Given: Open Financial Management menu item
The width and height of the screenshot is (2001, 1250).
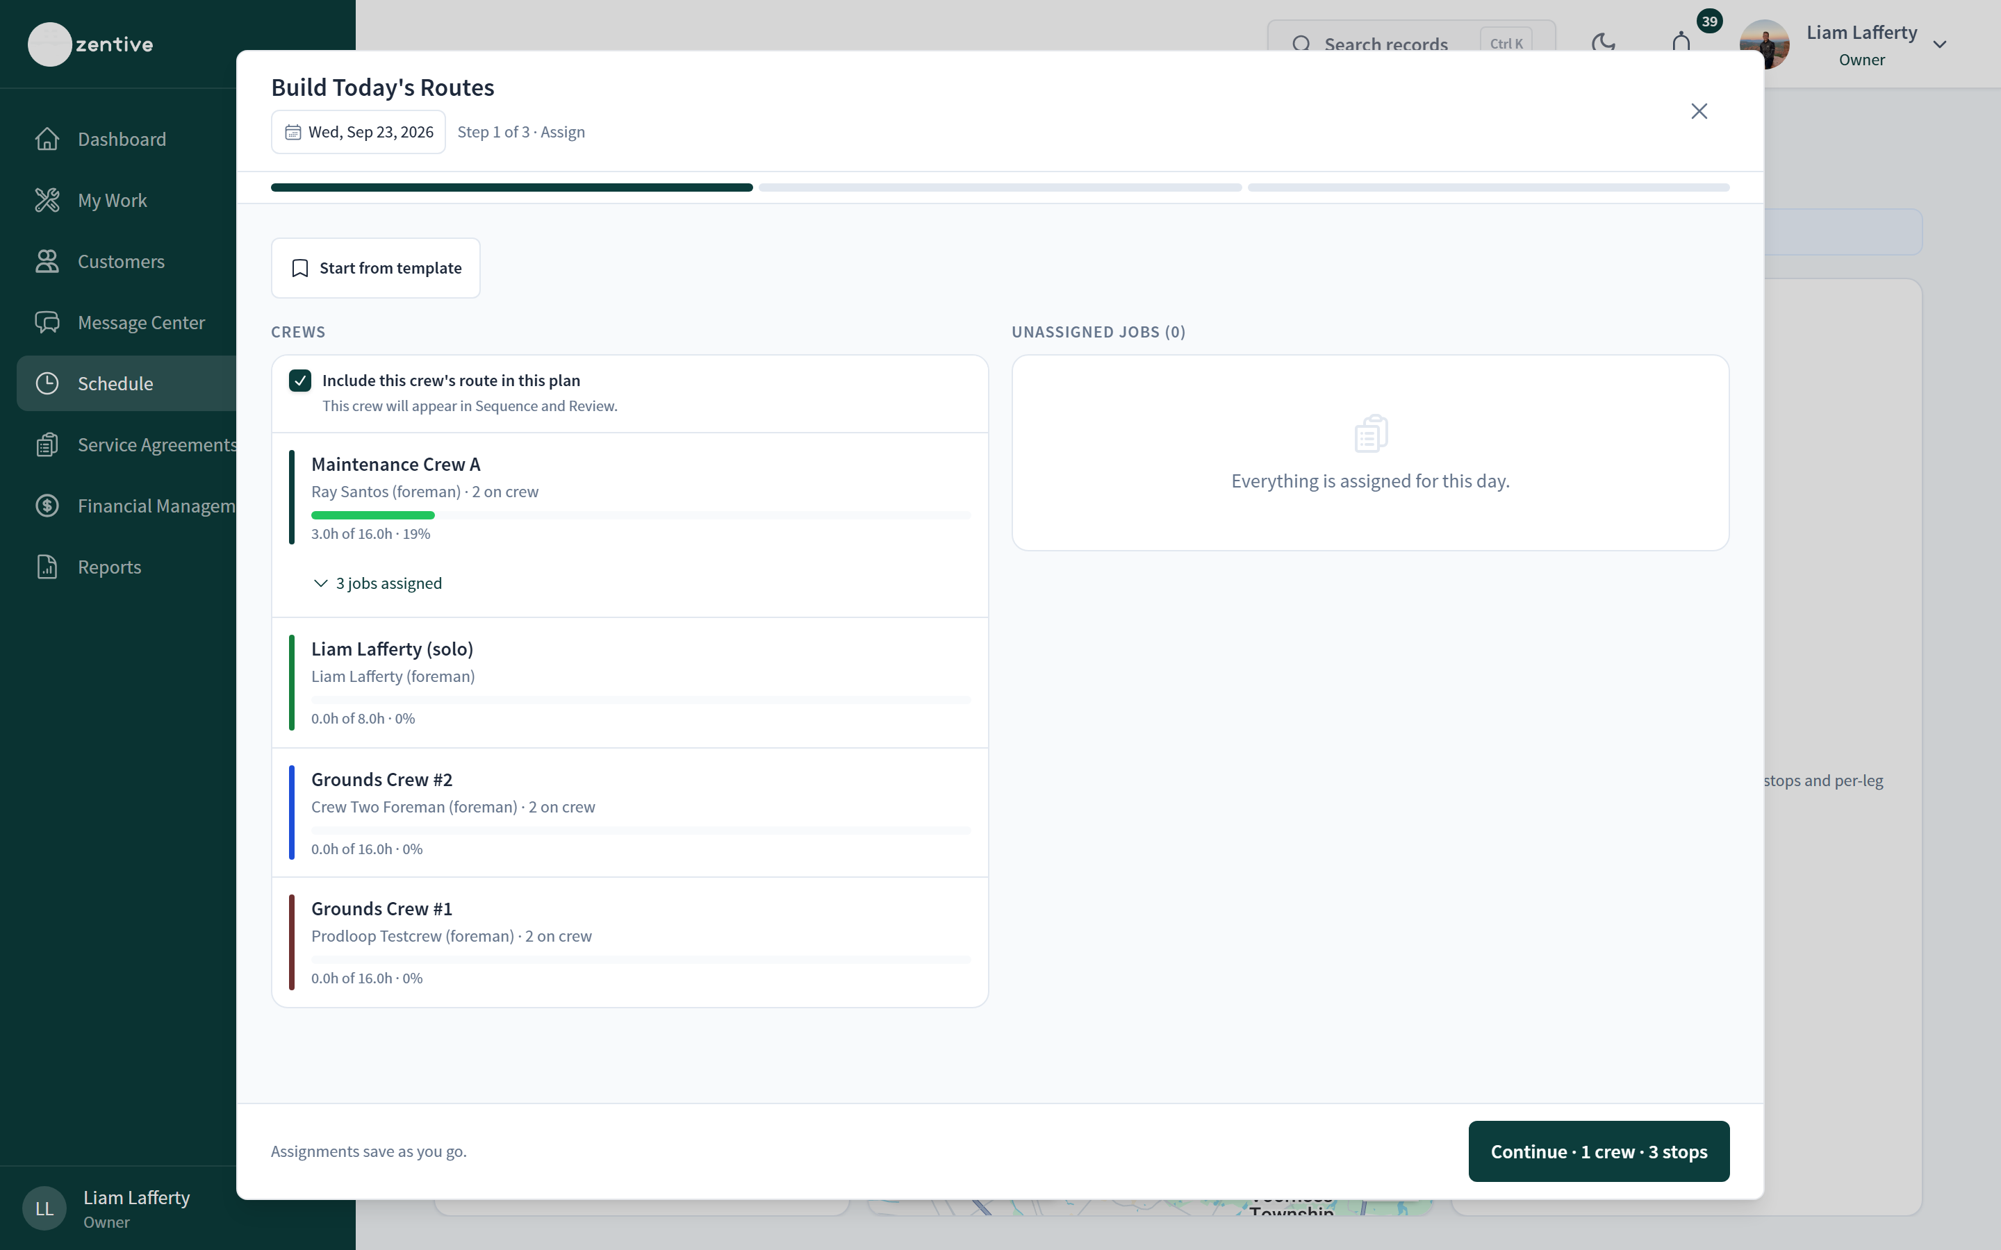Looking at the screenshot, I should point(126,506).
